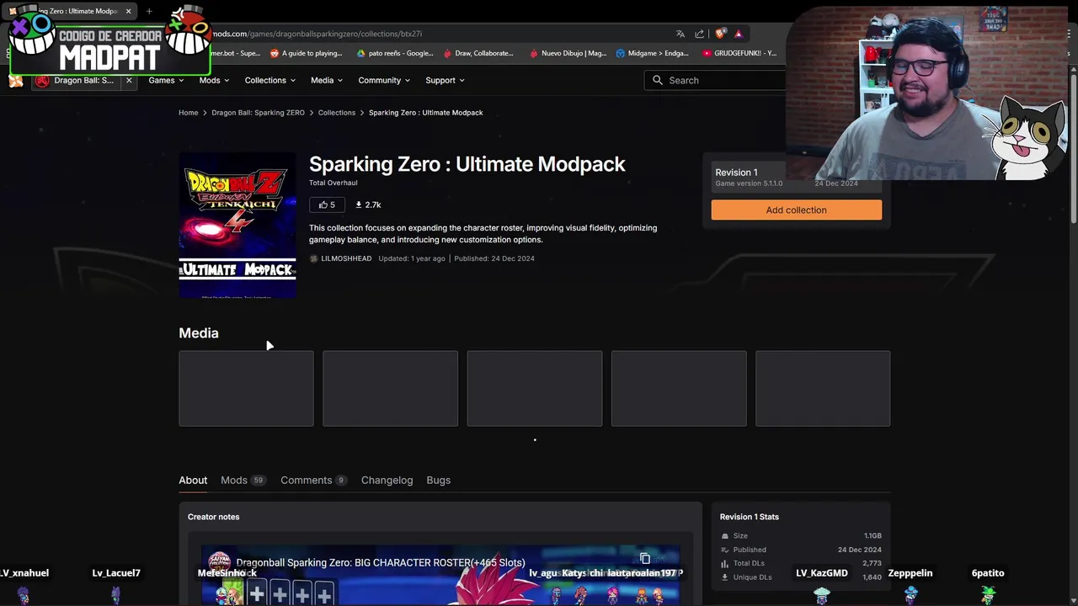Screen dimensions: 1078x606
Task: Open the Mods dropdown in navbar
Action: [x=214, y=80]
